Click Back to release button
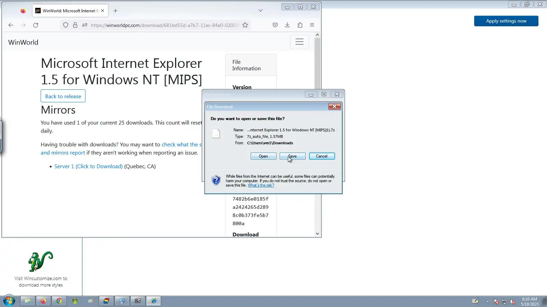Viewport: 547px width, 307px height. coord(63,96)
